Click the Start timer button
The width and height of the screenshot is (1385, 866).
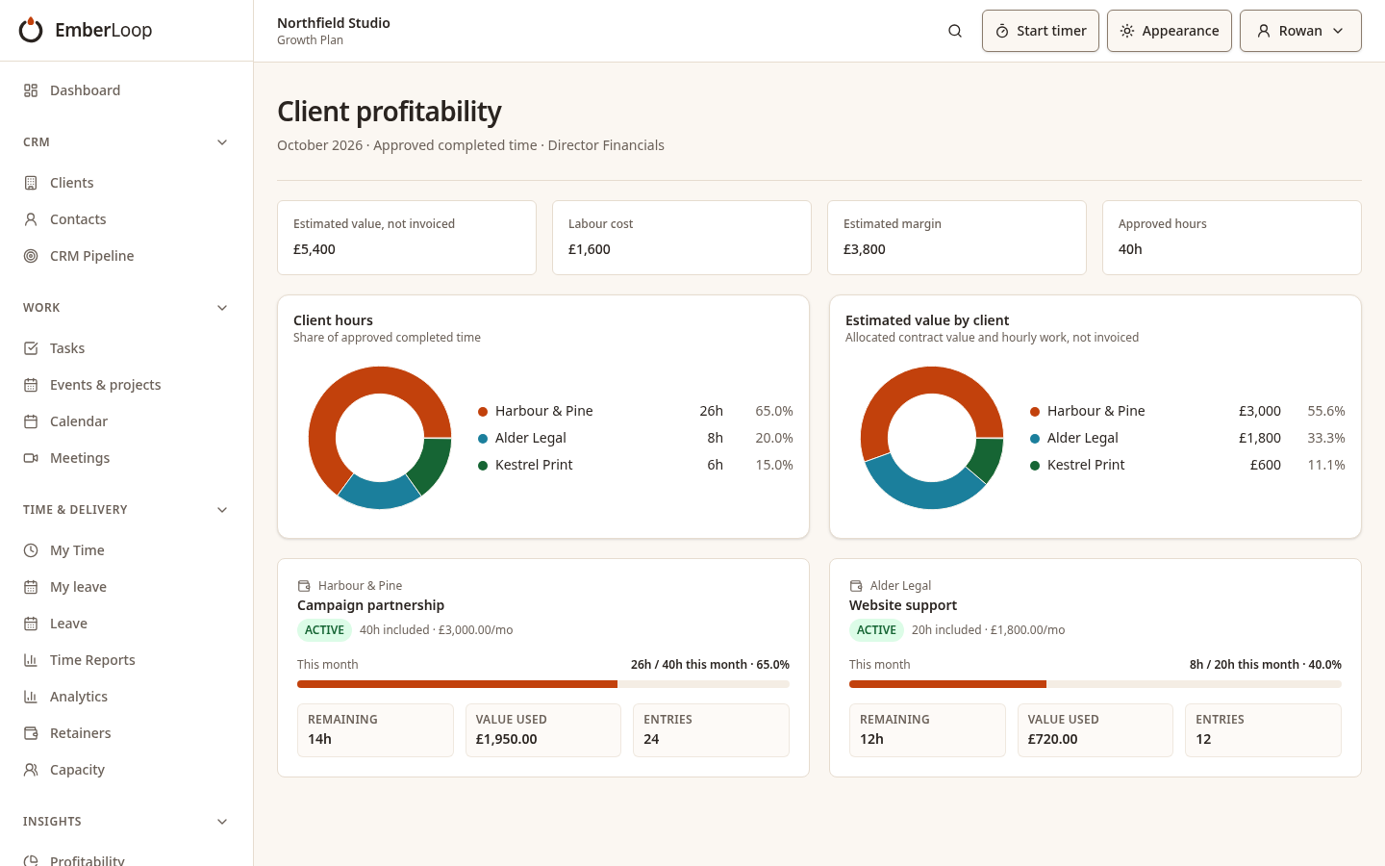(x=1041, y=31)
